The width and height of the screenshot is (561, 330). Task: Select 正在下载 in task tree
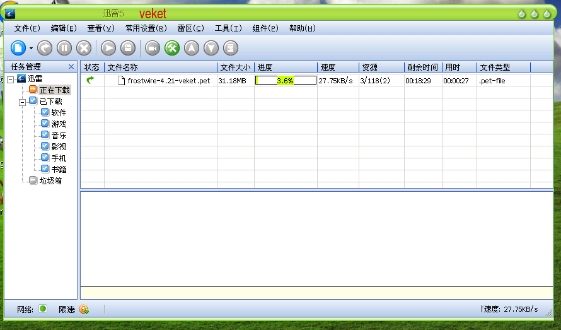(54, 90)
